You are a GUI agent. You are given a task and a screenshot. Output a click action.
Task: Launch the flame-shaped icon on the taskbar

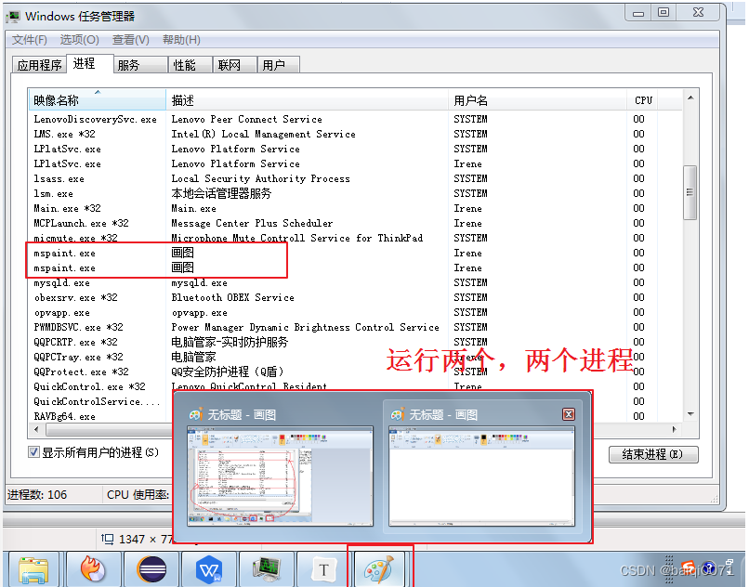pos(94,569)
